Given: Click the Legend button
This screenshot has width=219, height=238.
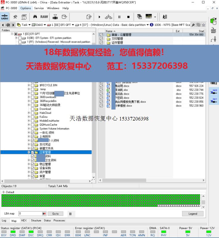Looking at the screenshot, I should click(x=192, y=214).
